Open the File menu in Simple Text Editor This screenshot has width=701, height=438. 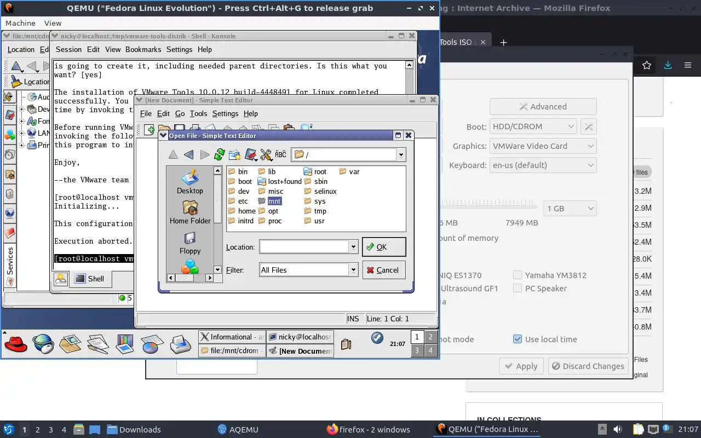point(146,113)
